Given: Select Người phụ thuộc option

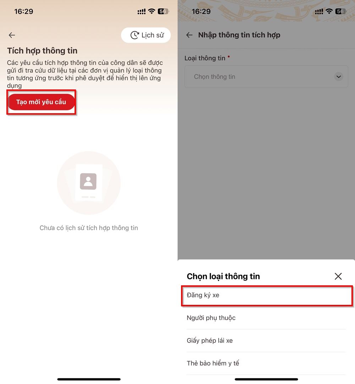Looking at the screenshot, I should [266, 318].
